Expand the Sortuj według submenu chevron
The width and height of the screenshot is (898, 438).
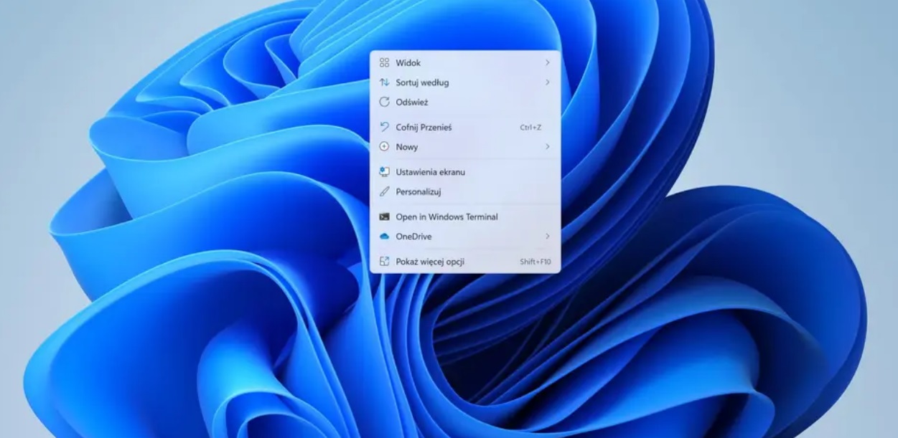(547, 82)
